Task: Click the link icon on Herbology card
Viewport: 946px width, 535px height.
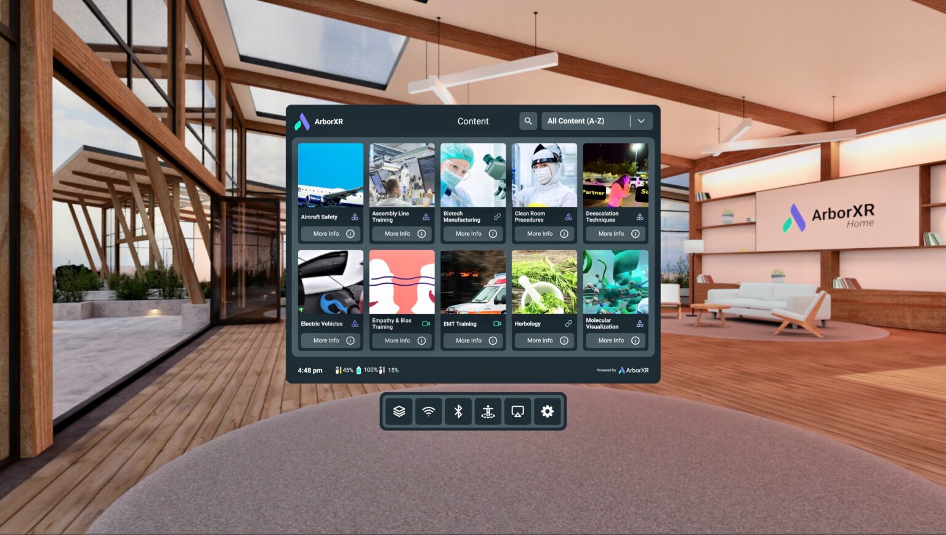Action: pos(568,323)
